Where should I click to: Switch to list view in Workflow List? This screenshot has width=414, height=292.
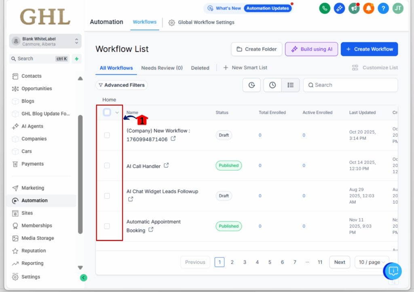pyautogui.click(x=290, y=85)
